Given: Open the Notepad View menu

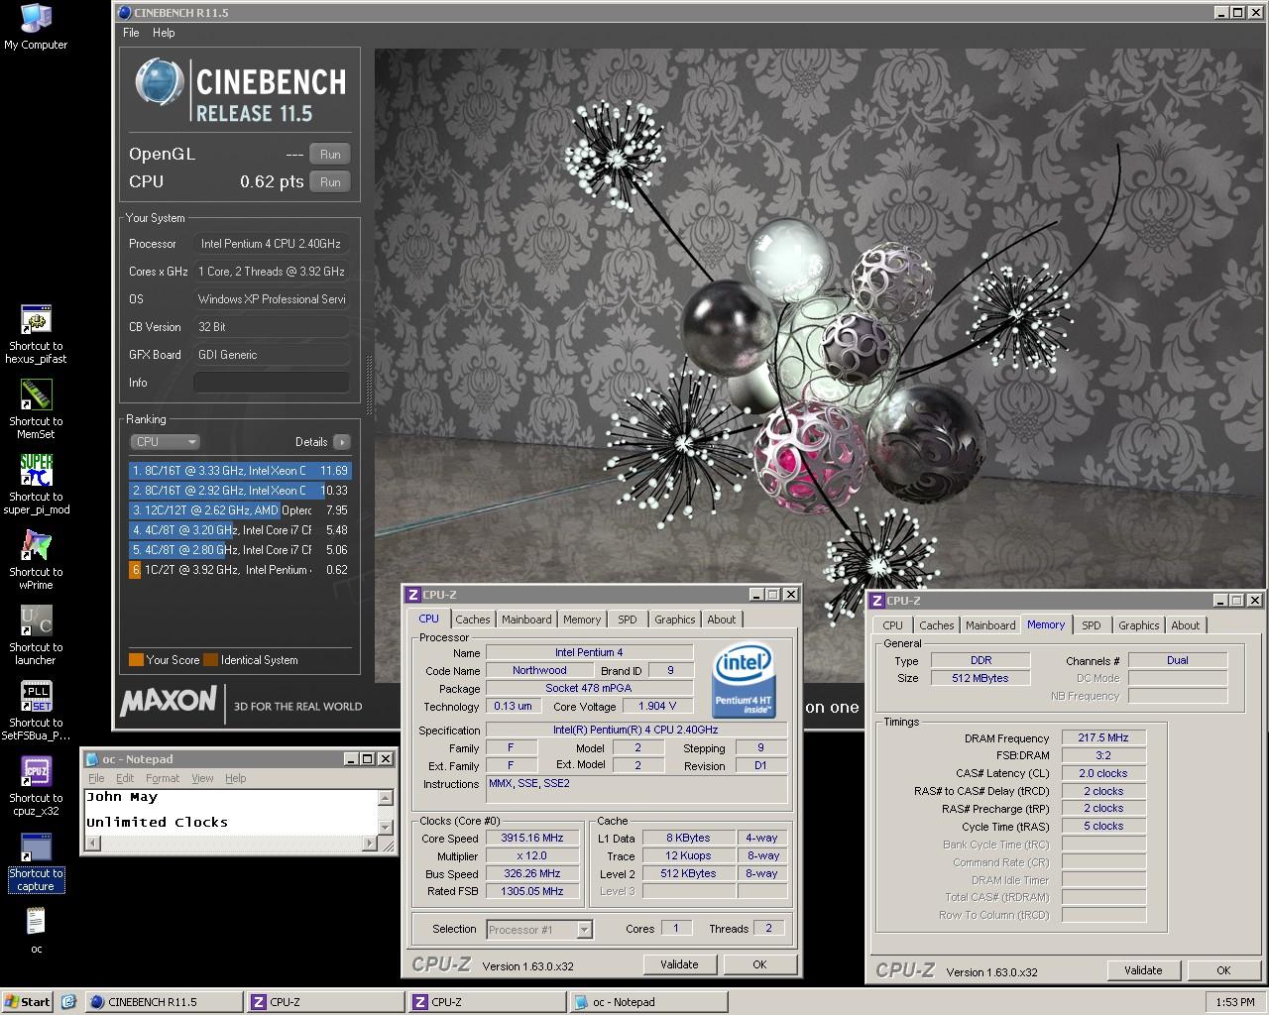Looking at the screenshot, I should [202, 778].
